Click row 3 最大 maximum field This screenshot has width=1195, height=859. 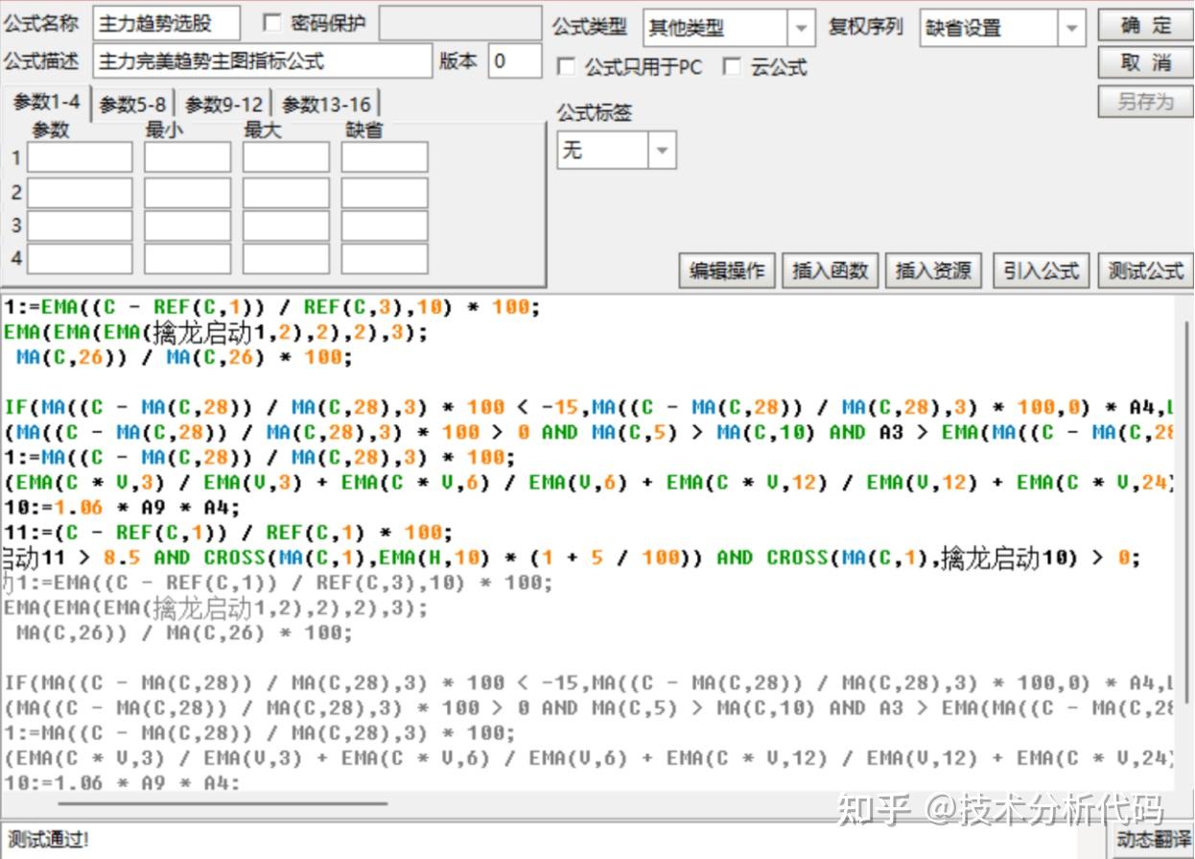286,226
